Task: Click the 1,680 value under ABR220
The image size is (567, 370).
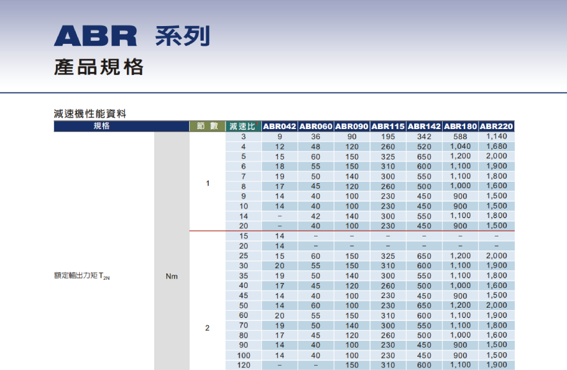Action: [x=496, y=146]
